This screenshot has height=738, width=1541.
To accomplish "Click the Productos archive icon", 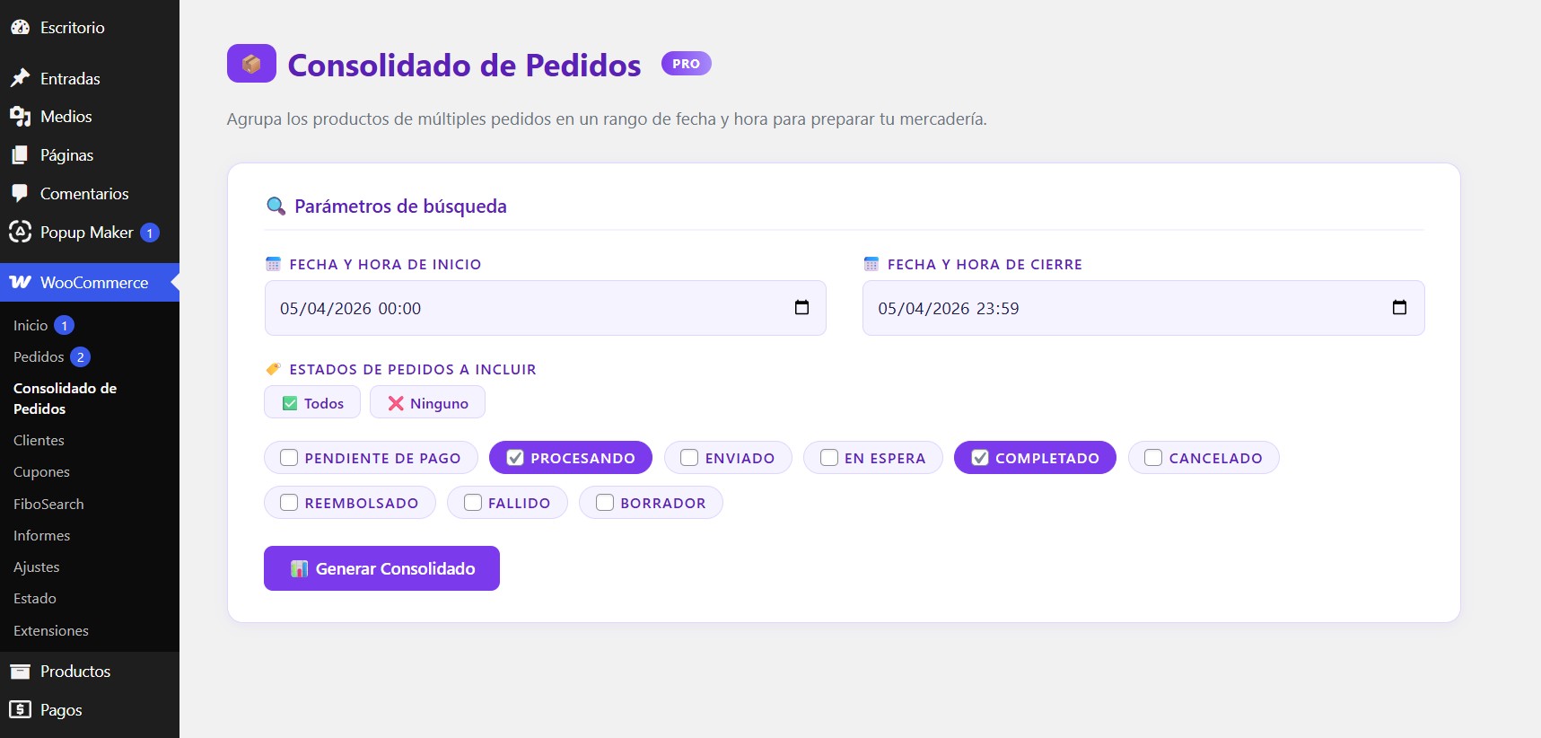I will point(20,672).
